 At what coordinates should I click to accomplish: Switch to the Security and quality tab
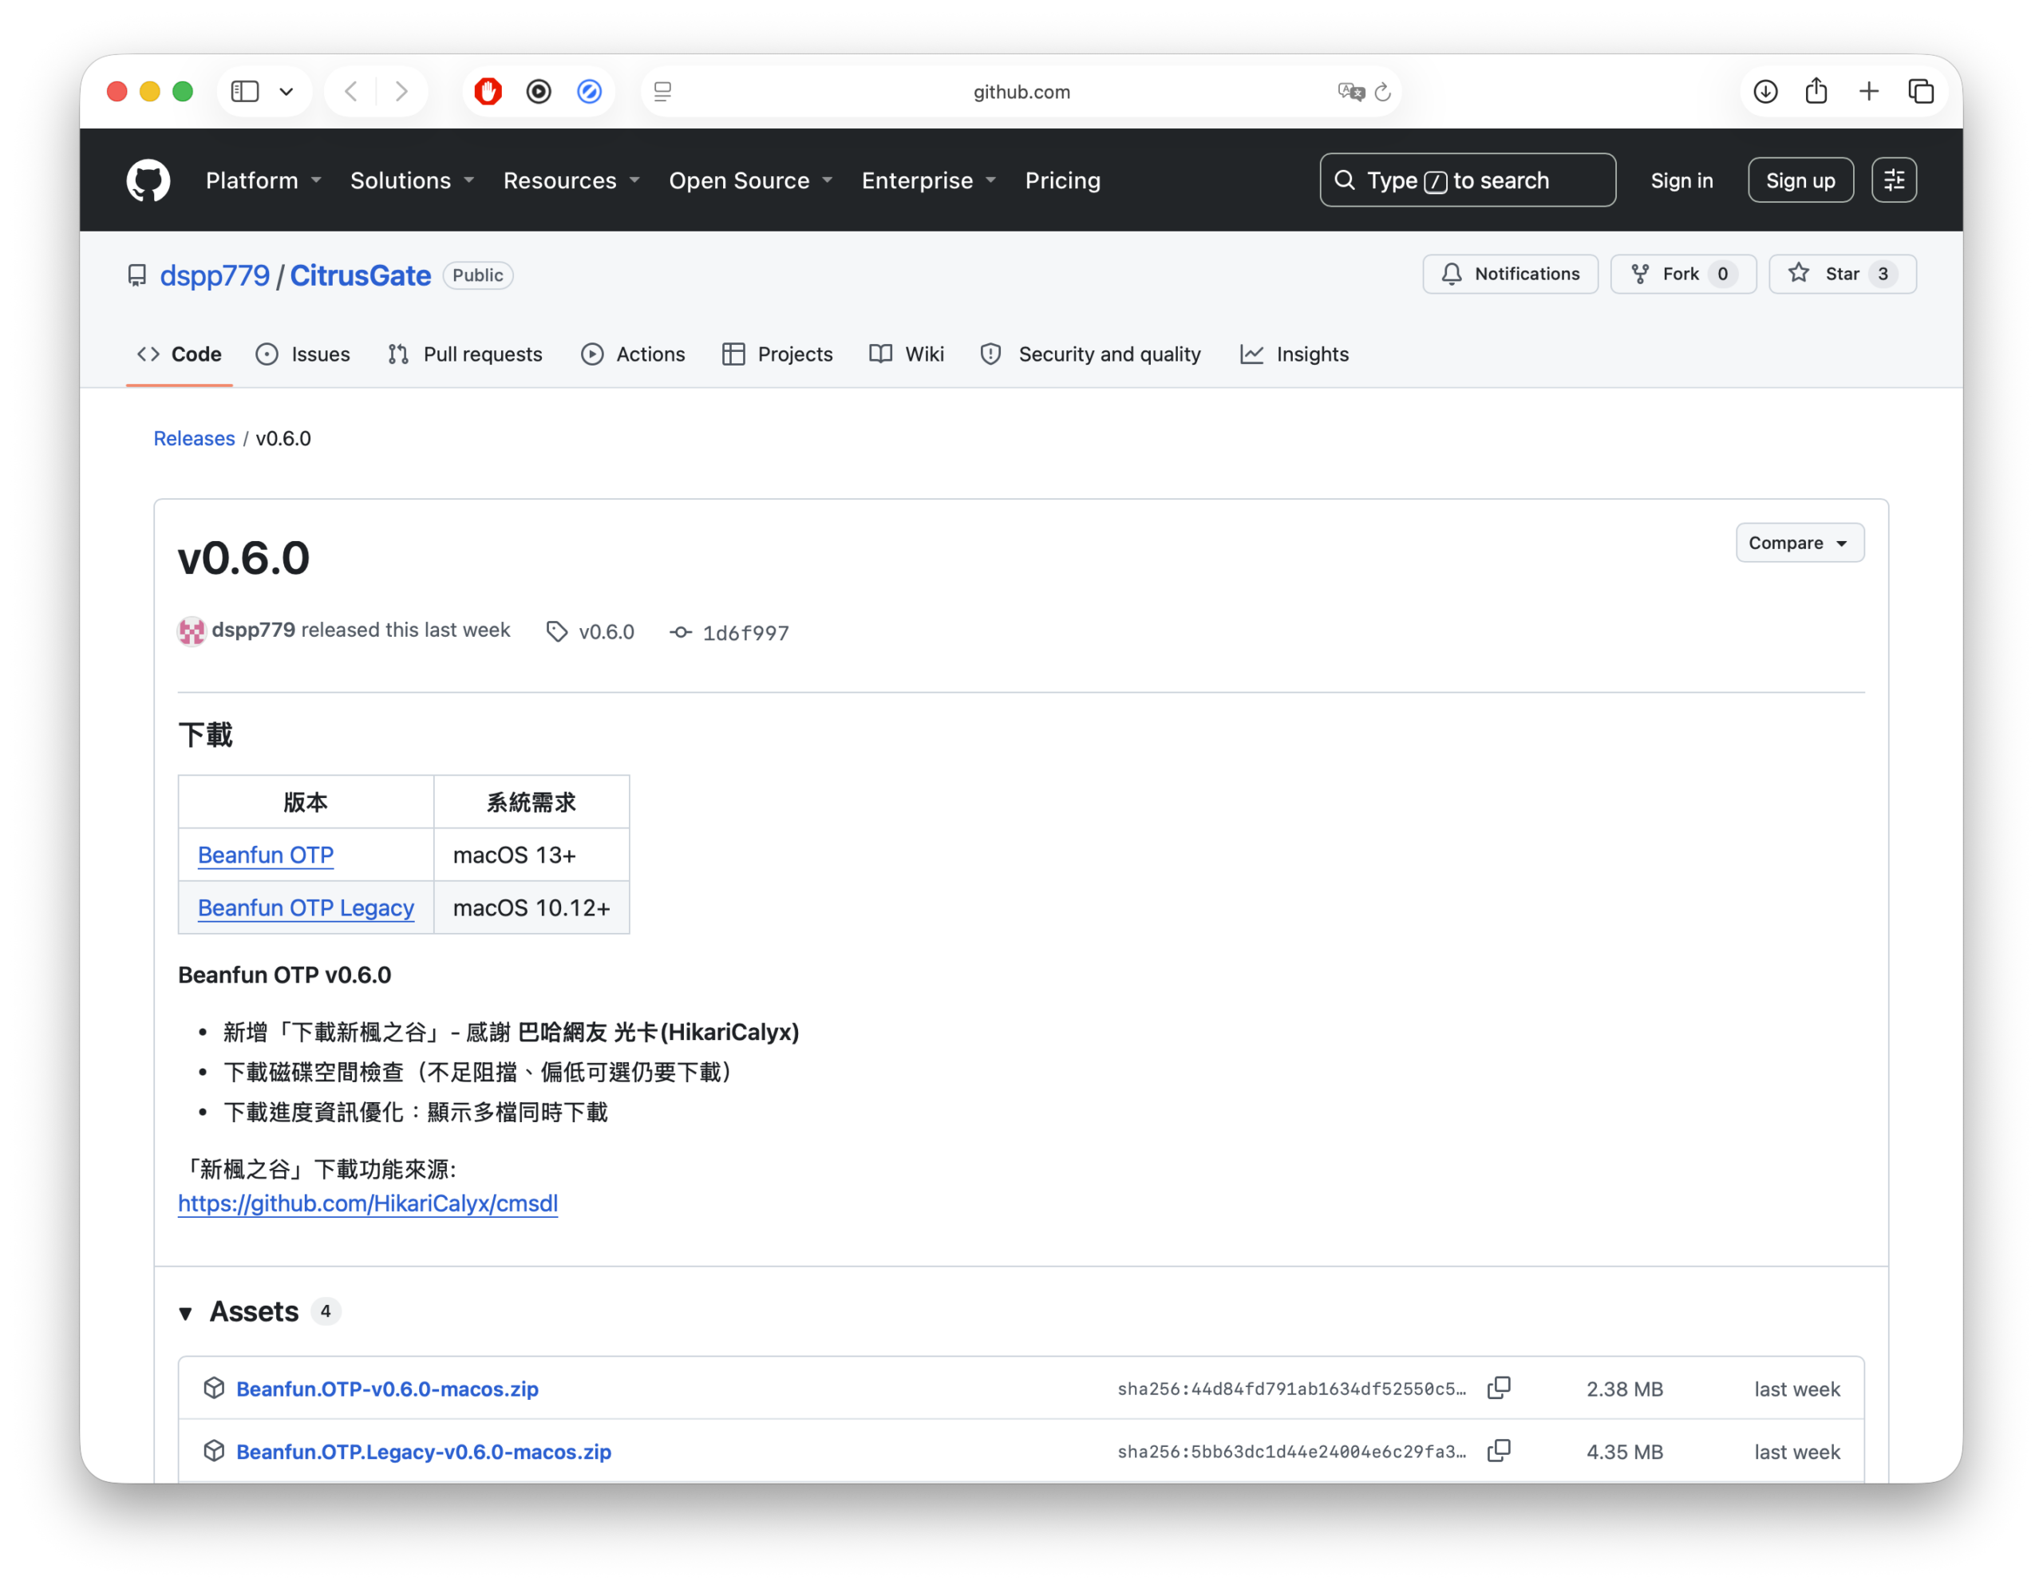point(1091,354)
